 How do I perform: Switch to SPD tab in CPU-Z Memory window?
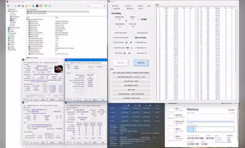click(x=84, y=63)
